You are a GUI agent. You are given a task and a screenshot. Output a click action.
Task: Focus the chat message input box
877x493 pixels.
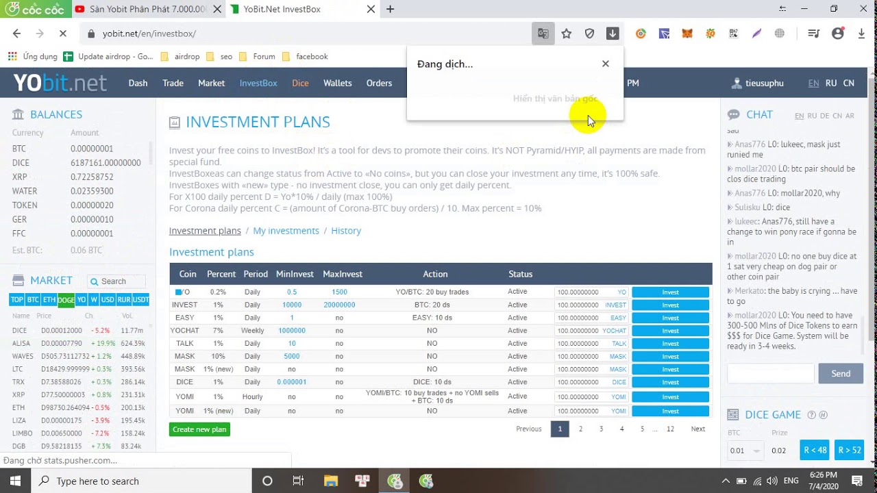pos(771,373)
